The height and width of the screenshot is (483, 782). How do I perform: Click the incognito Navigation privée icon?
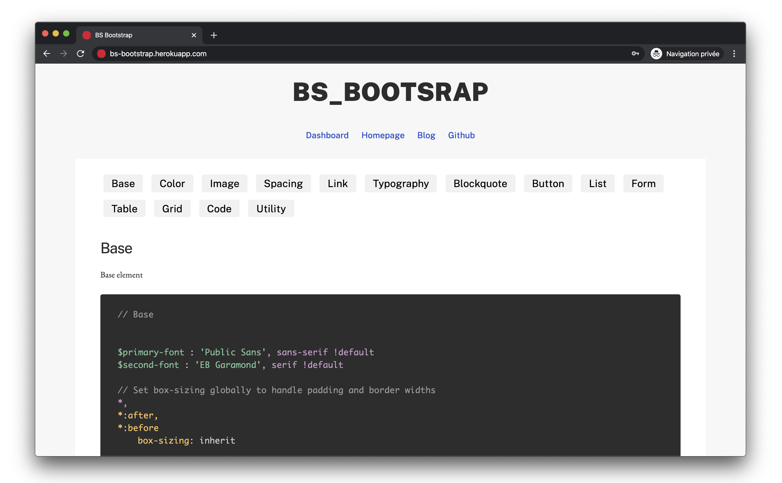tap(656, 54)
